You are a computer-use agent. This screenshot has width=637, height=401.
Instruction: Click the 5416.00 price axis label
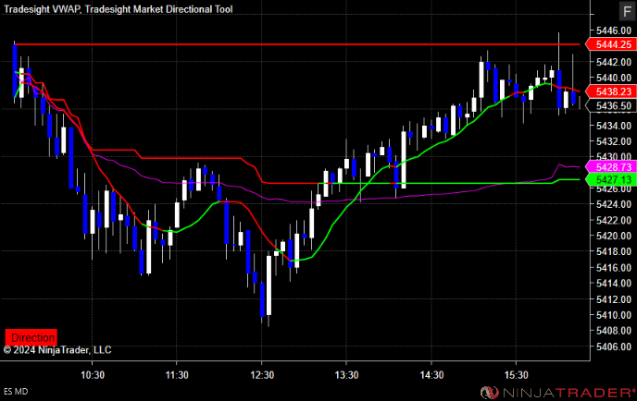614,268
